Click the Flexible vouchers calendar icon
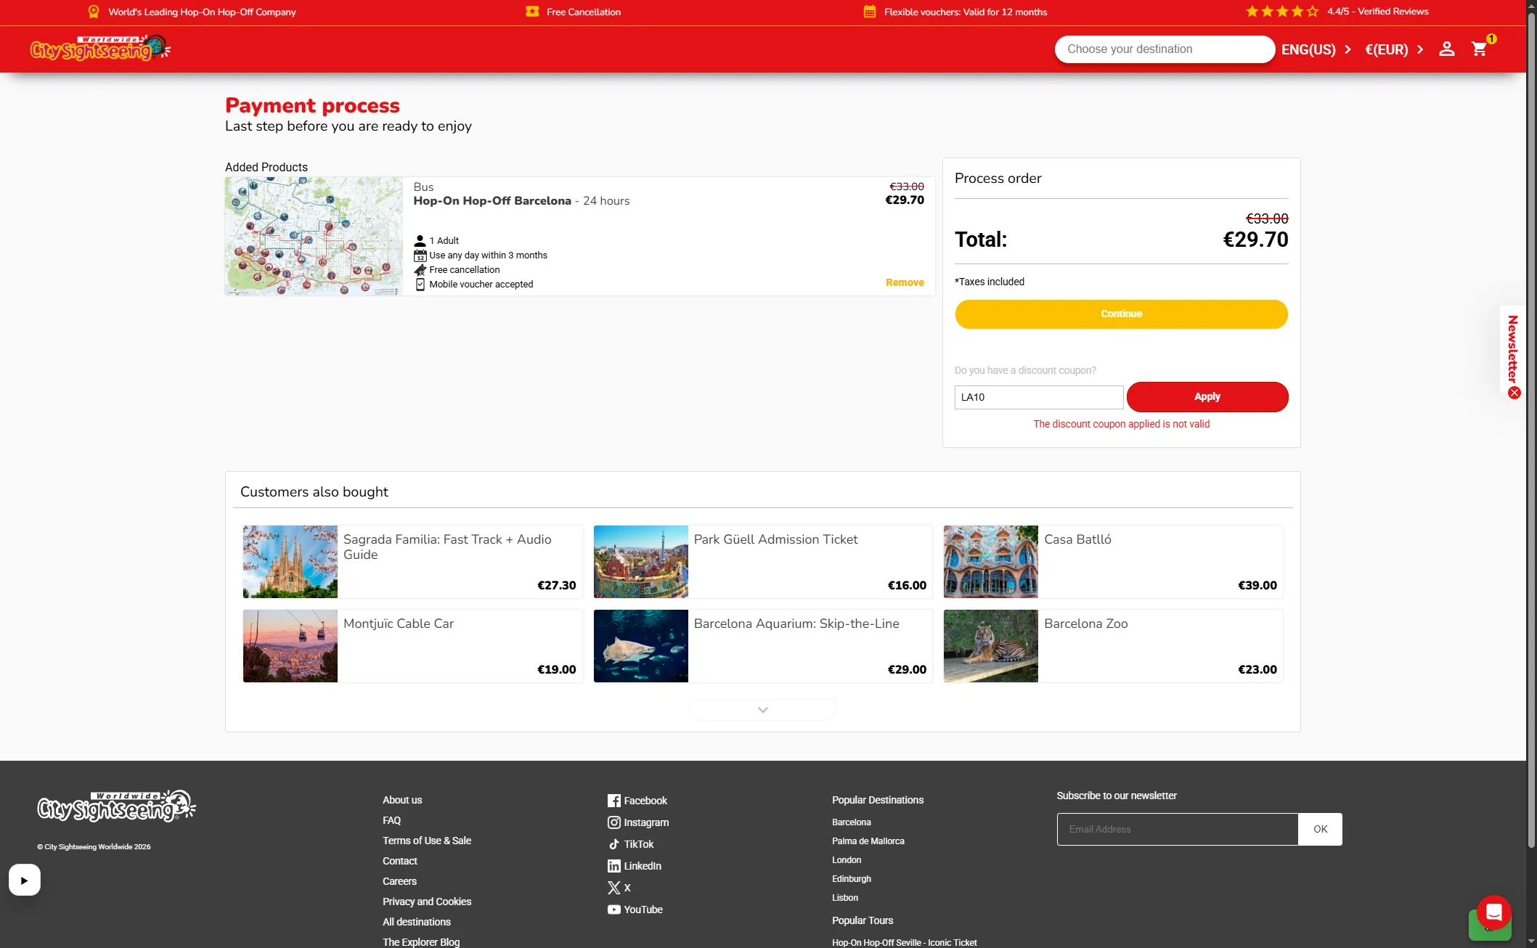The image size is (1537, 948). 869,12
